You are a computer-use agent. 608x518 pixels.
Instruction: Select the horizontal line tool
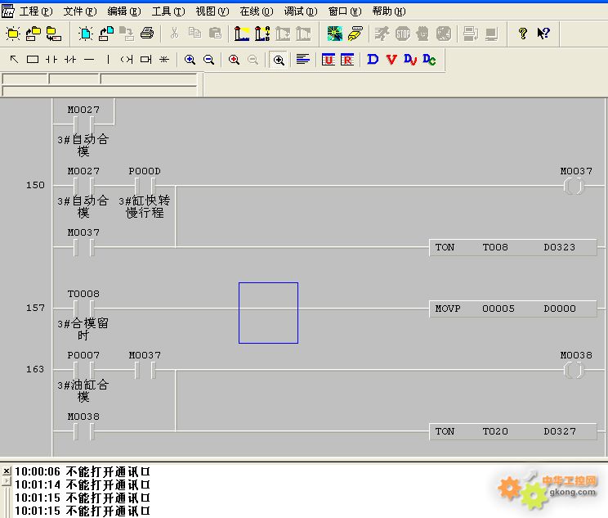point(89,60)
